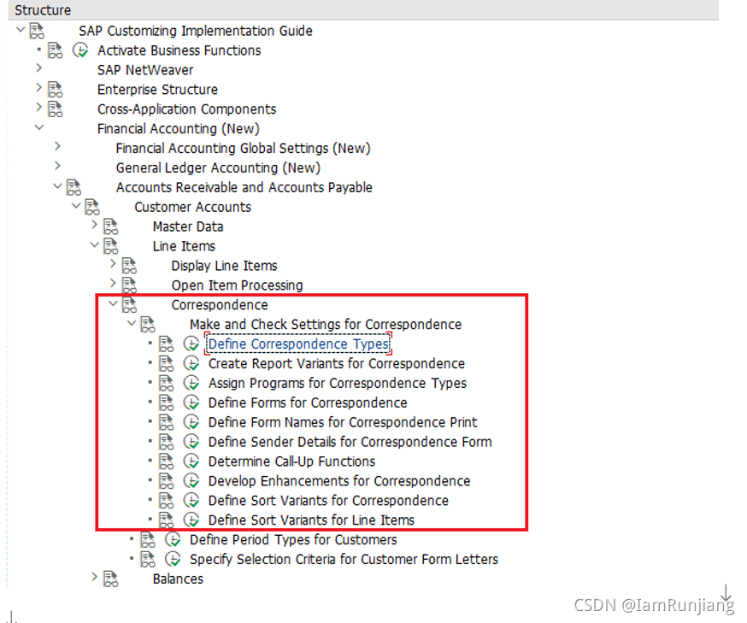Screen dimensions: 747x623
Task: Open documentation icon for Define Correspondence Types
Action: click(167, 344)
